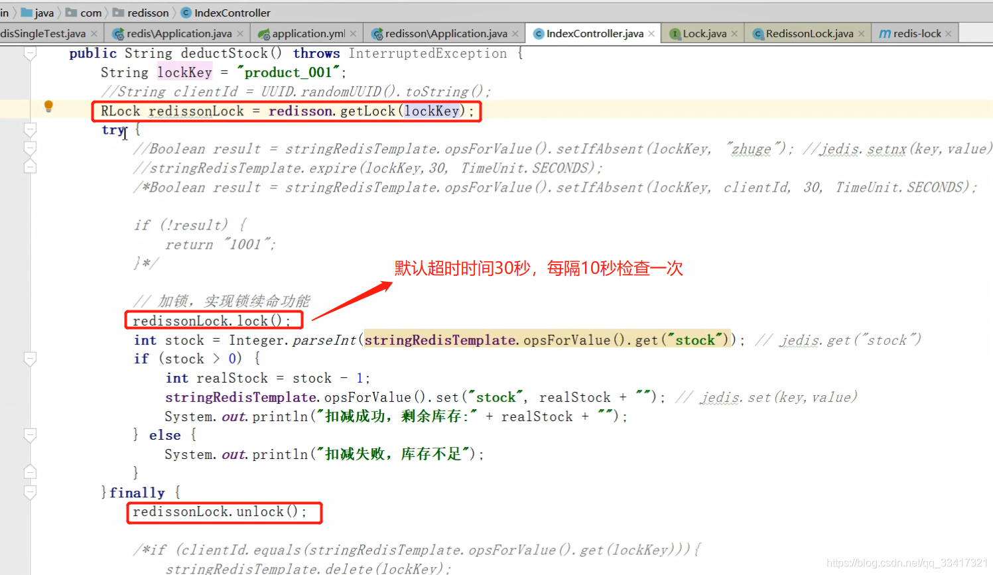Image resolution: width=993 pixels, height=575 pixels.
Task: Close the disSingleTest.java tab
Action: (x=94, y=33)
